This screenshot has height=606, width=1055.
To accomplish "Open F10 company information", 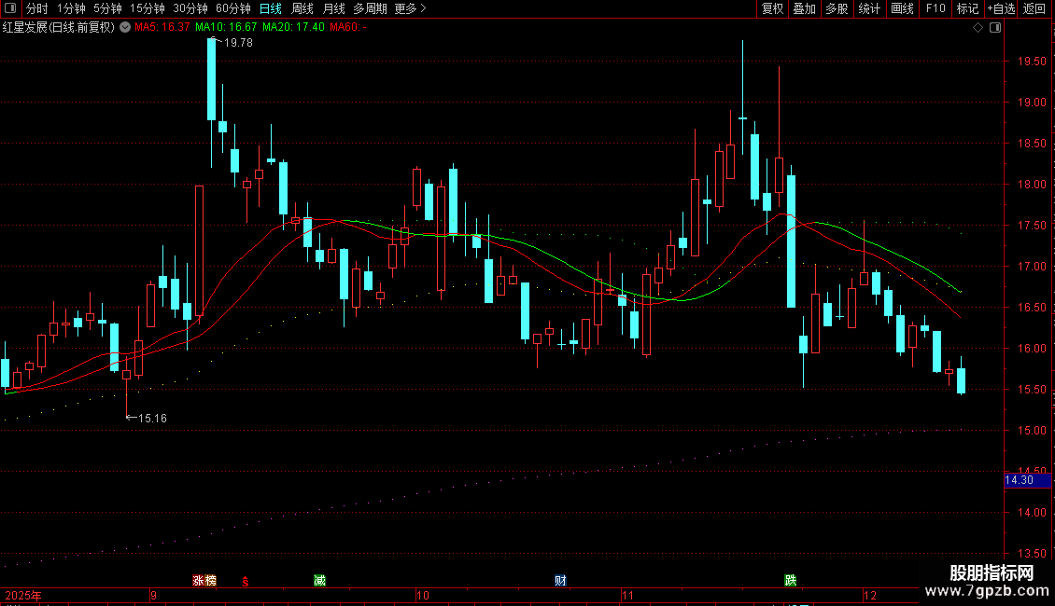I will coord(935,8).
